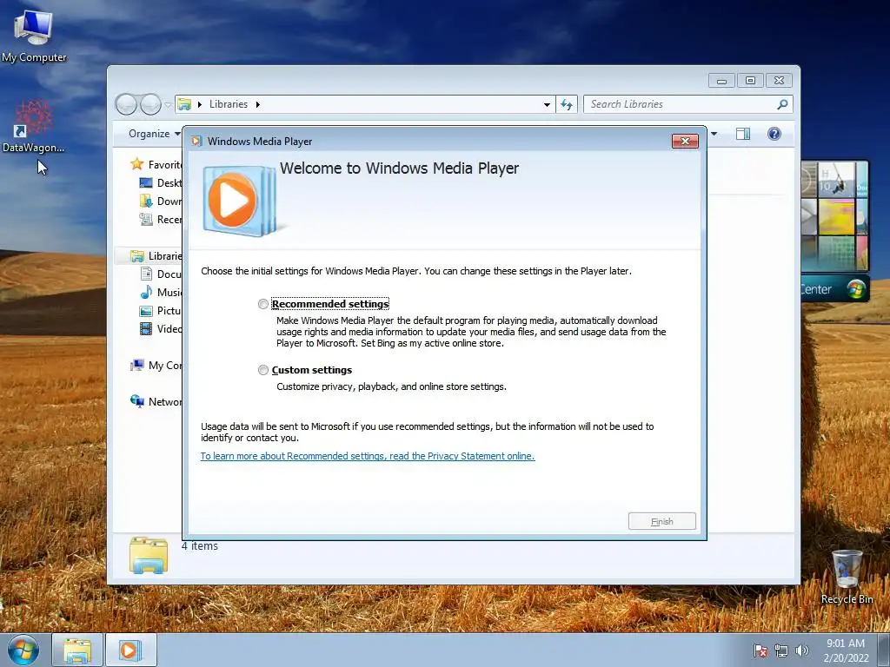The image size is (890, 667).
Task: Click the Libraries icon in details pane
Action: tap(149, 555)
